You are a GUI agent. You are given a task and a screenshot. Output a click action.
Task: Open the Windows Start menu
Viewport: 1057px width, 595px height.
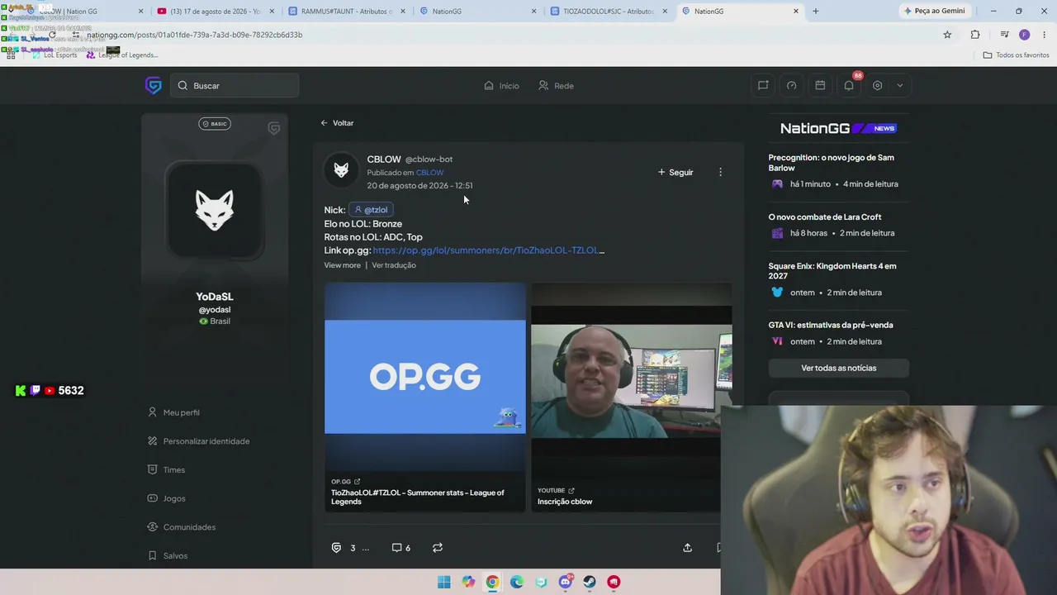pos(443,582)
